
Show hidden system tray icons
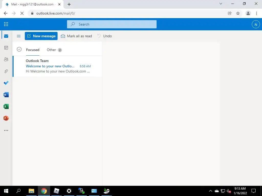211,191
